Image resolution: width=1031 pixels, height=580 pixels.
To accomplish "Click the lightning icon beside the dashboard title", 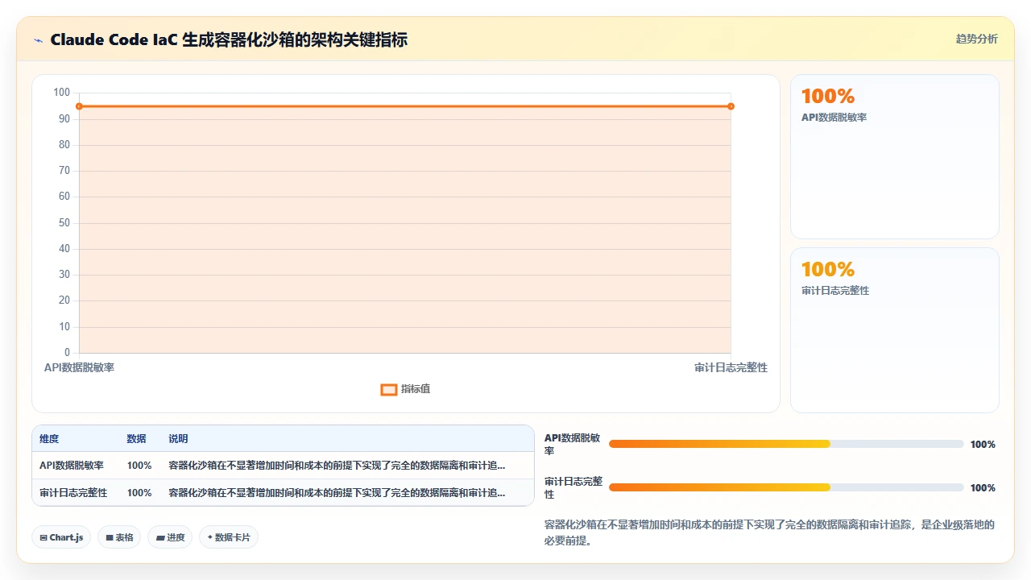I will 38,39.
